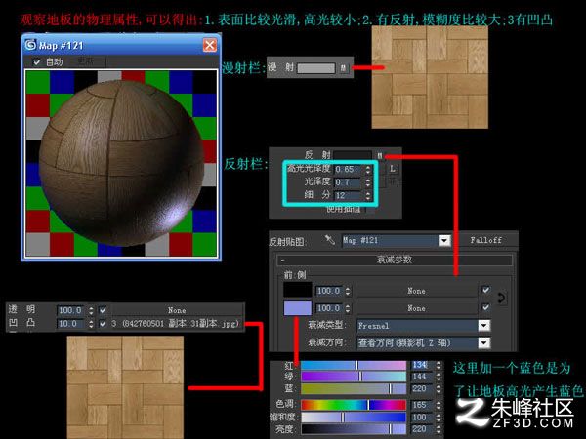Image resolution: width=586 pixels, height=439 pixels.
Task: Click the spinner beside the red value 134
Action: point(439,365)
